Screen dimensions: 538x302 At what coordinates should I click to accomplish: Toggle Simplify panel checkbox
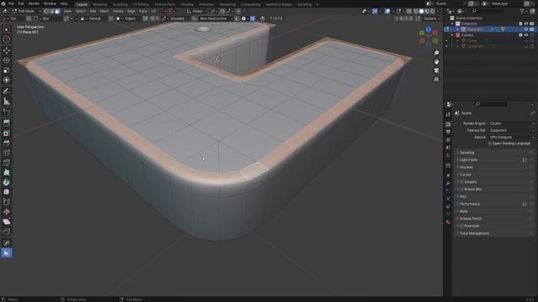tap(462, 182)
